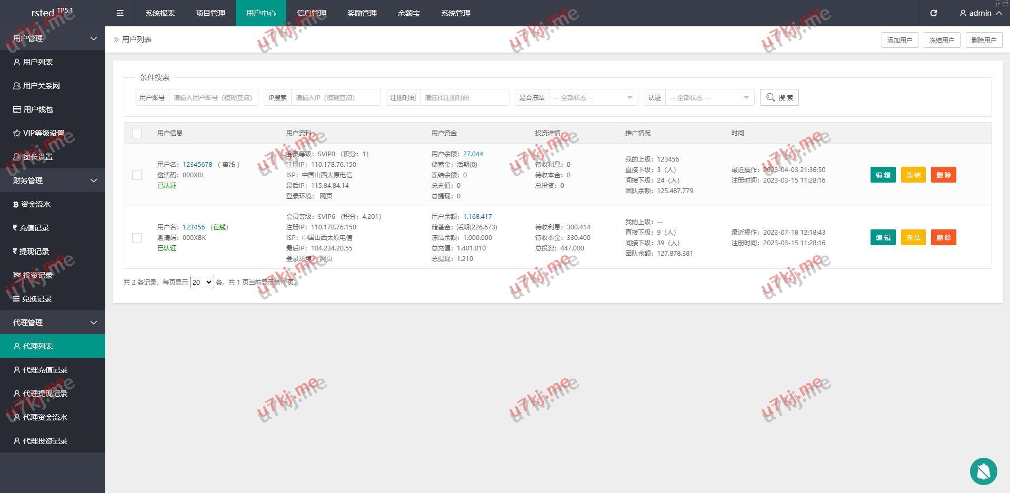Open 用户钱包 wallet page in sidebar
Viewport: 1010px width, 493px height.
pyautogui.click(x=38, y=109)
